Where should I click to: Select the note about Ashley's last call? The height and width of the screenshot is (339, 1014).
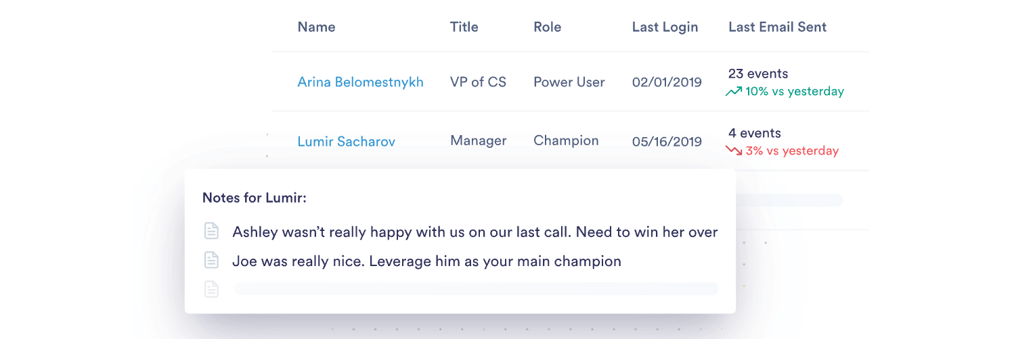[x=475, y=232]
